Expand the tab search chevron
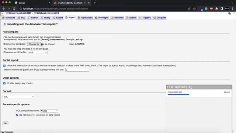Image resolution: width=236 pixels, height=133 pixels. pos(232,3)
